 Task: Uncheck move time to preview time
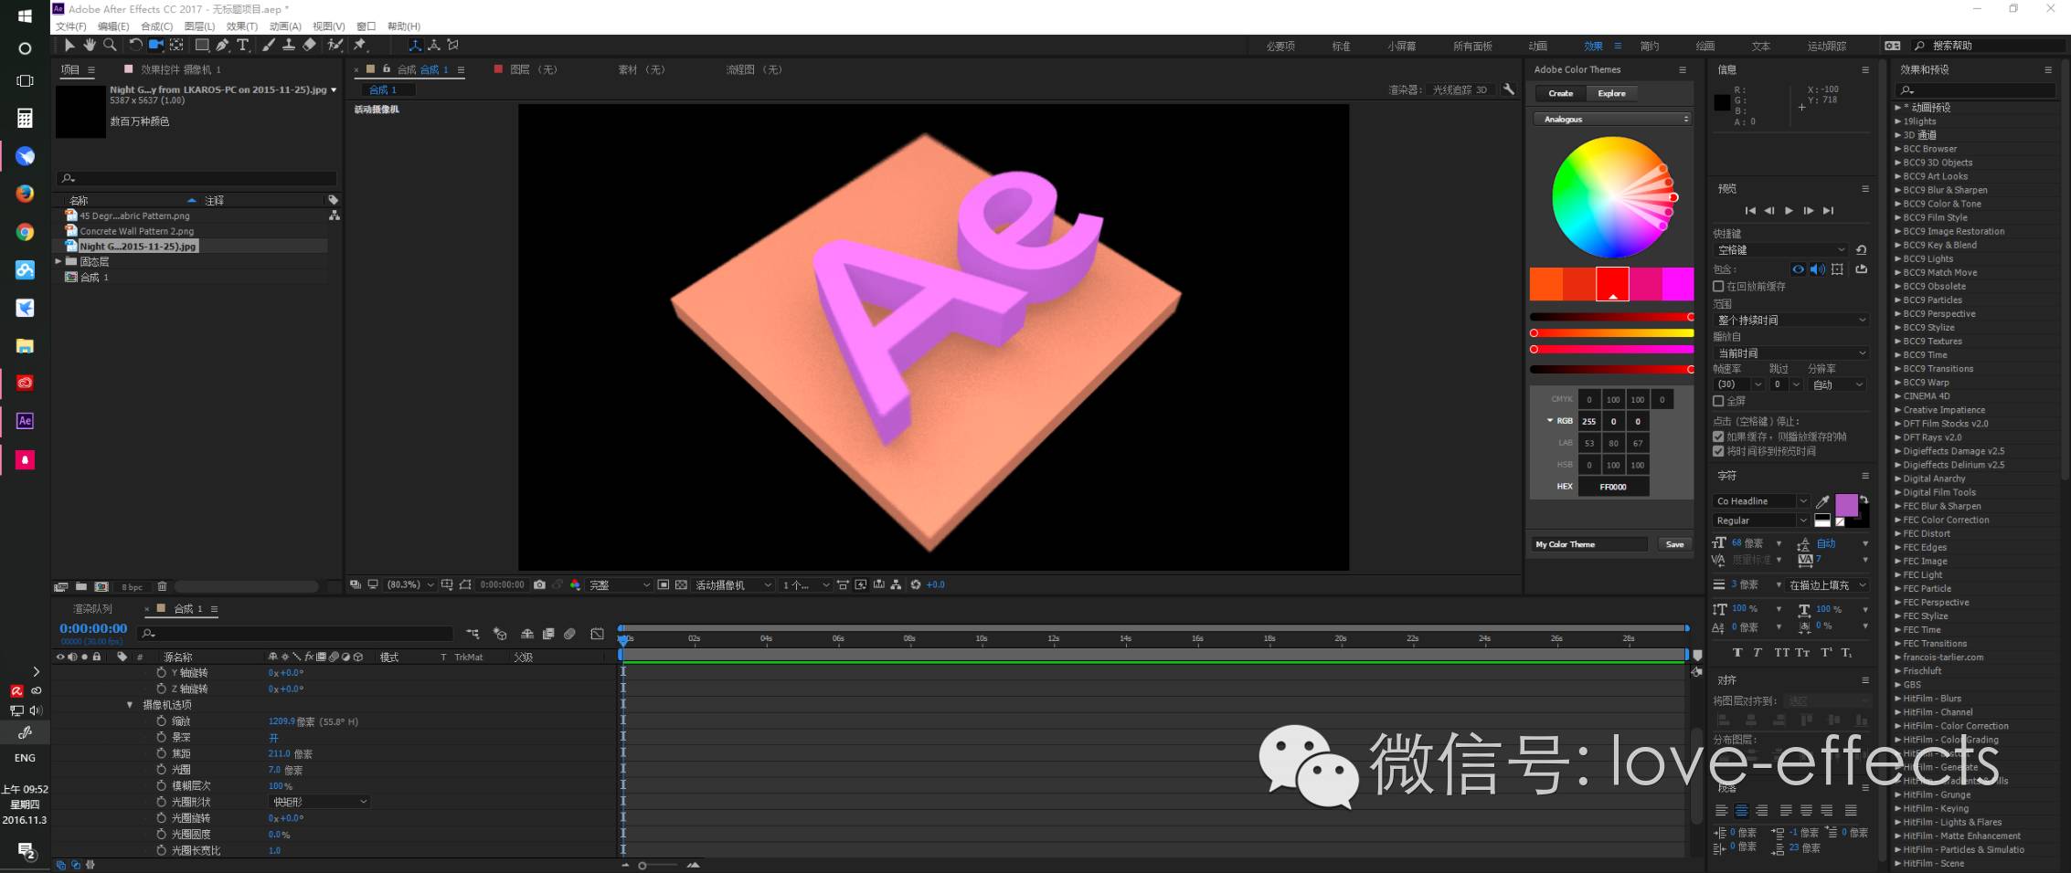pyautogui.click(x=1718, y=451)
